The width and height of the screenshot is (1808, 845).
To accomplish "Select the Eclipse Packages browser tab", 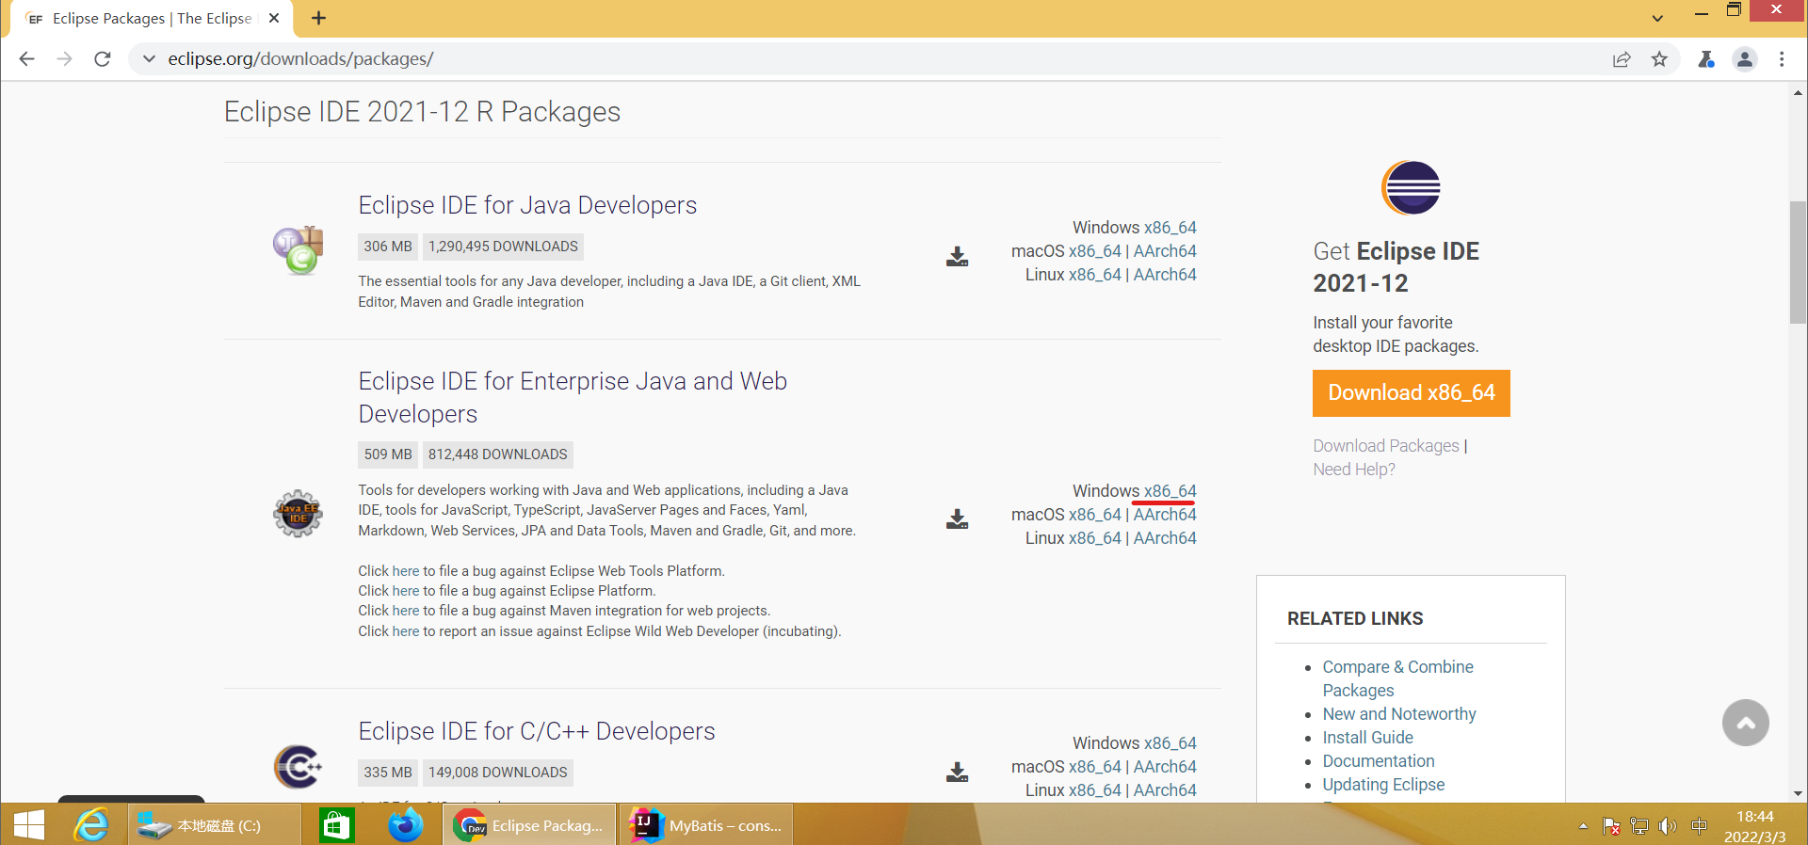I will [x=151, y=18].
